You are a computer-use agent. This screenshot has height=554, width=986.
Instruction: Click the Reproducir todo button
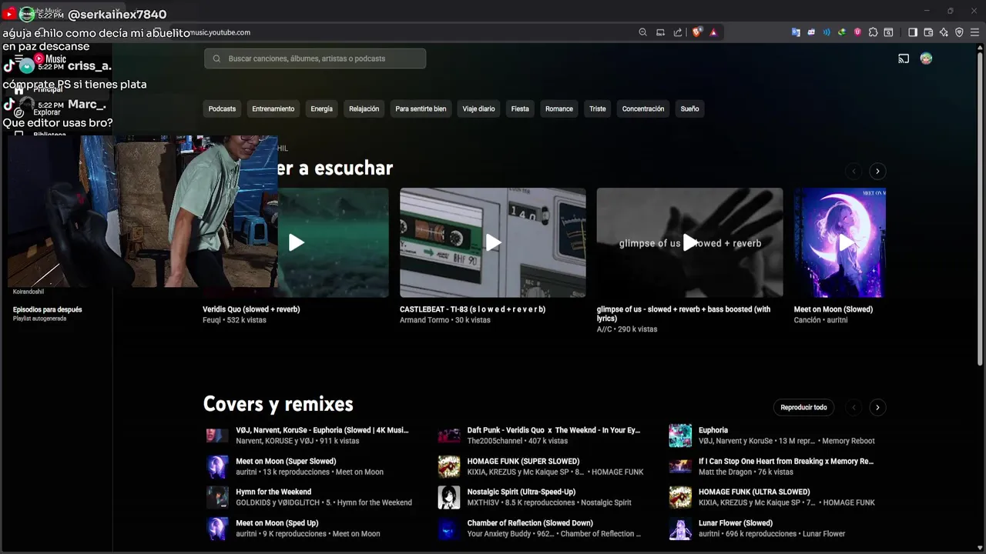point(803,407)
